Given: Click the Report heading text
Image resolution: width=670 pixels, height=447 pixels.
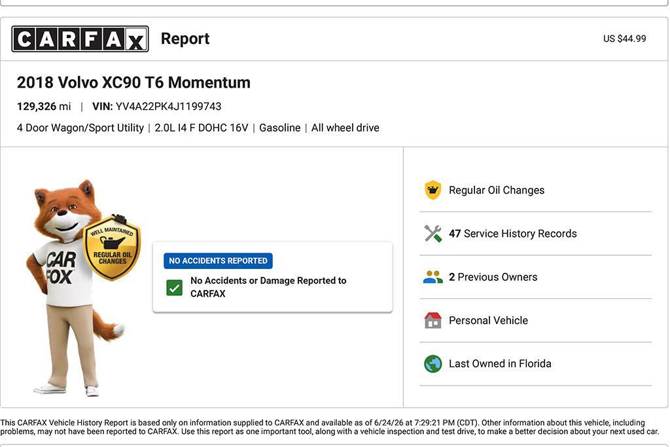Looking at the screenshot, I should (185, 39).
